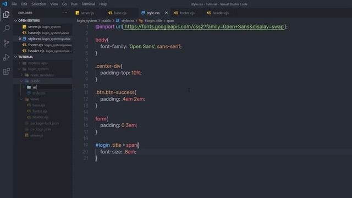Click '#login .title > span' in the breadcrumb
352x198 pixels.
point(159,21)
